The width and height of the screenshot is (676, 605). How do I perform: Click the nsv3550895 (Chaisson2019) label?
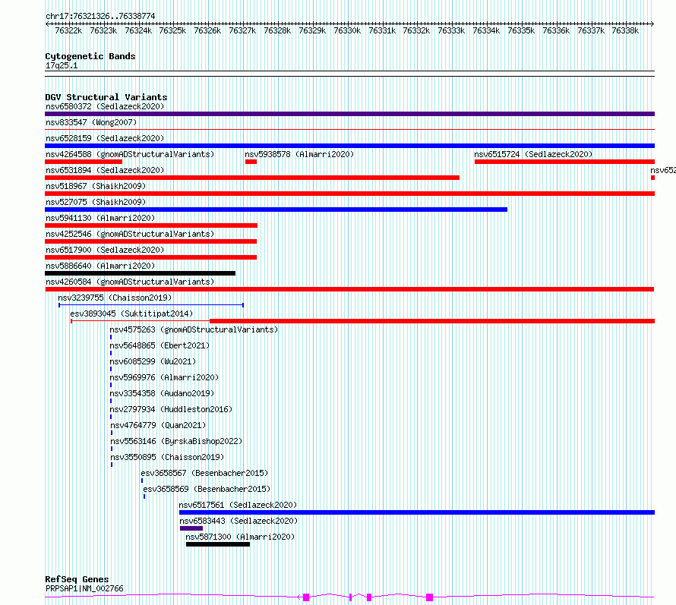167,457
